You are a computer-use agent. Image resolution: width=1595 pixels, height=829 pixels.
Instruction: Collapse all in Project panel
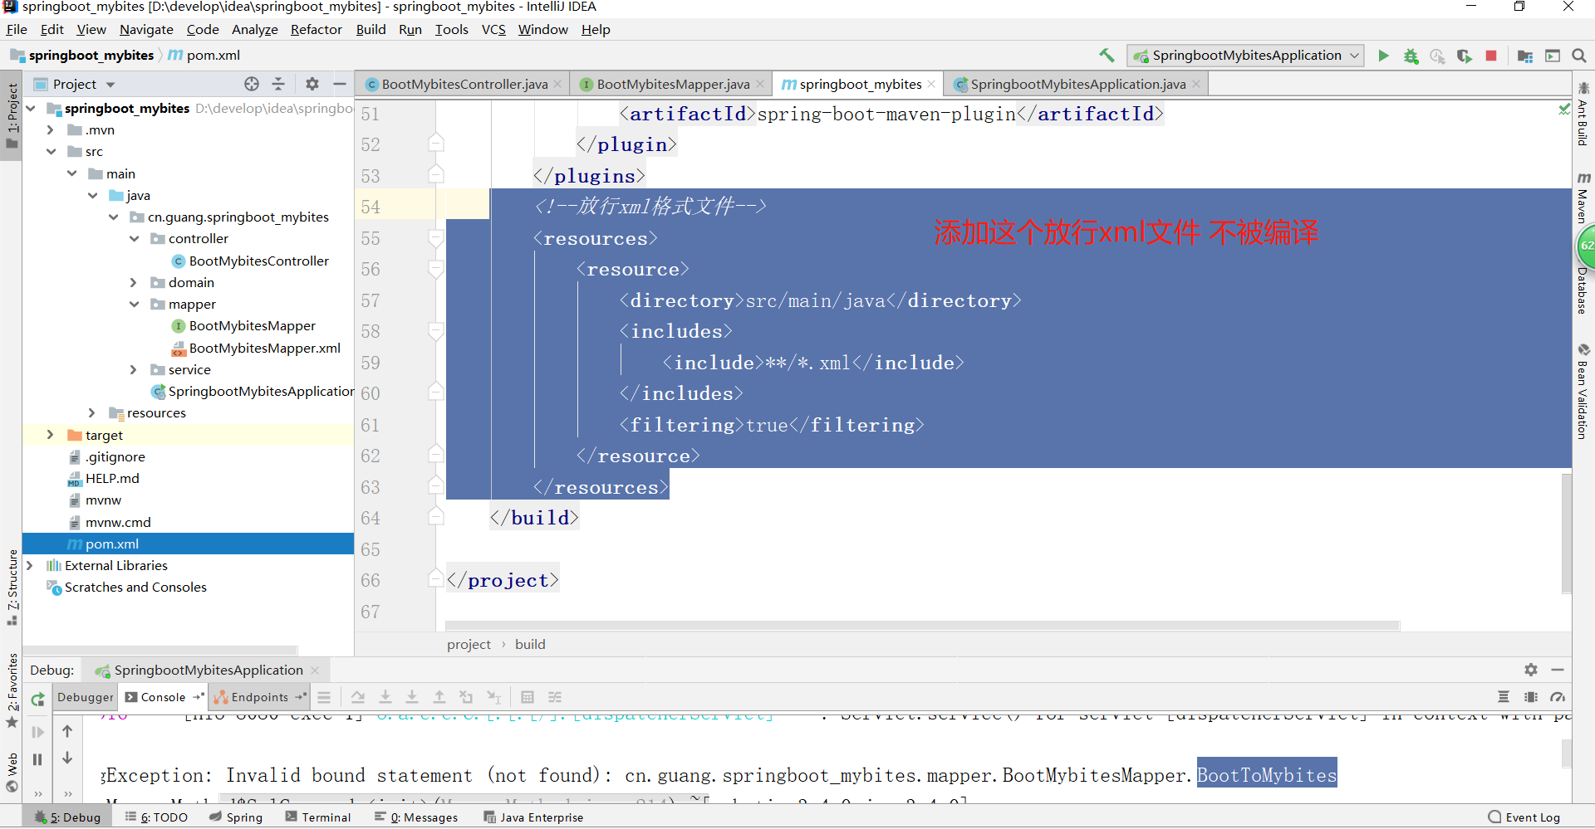pos(278,84)
